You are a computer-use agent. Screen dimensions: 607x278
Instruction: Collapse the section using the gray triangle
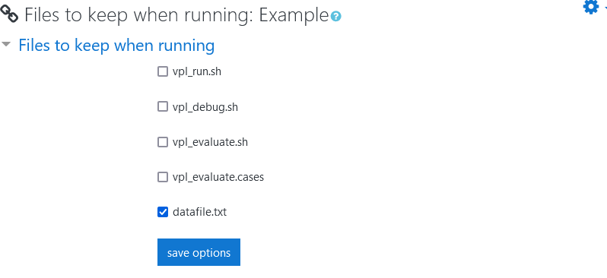6,45
